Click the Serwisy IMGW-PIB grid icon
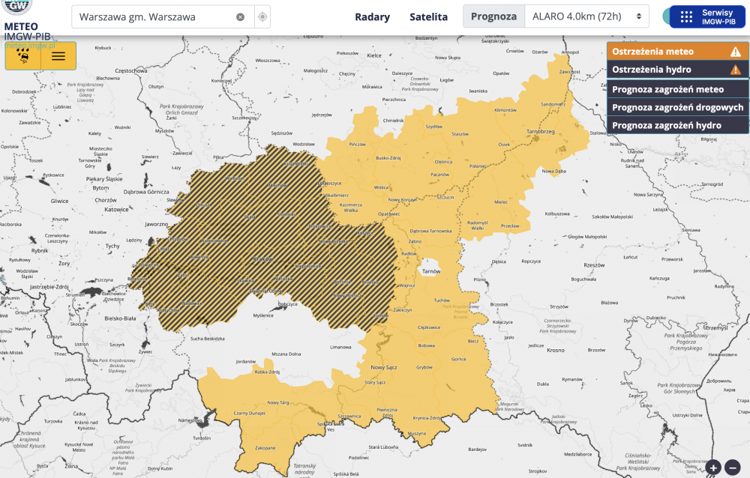 pos(685,16)
